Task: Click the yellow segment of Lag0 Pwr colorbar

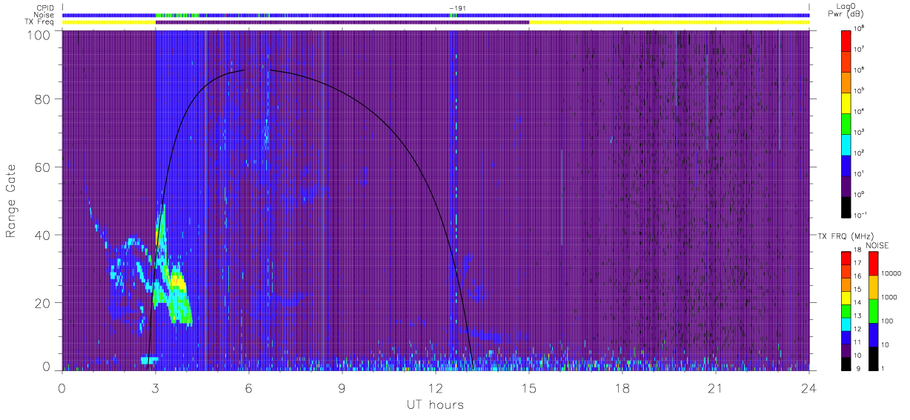Action: coord(846,101)
